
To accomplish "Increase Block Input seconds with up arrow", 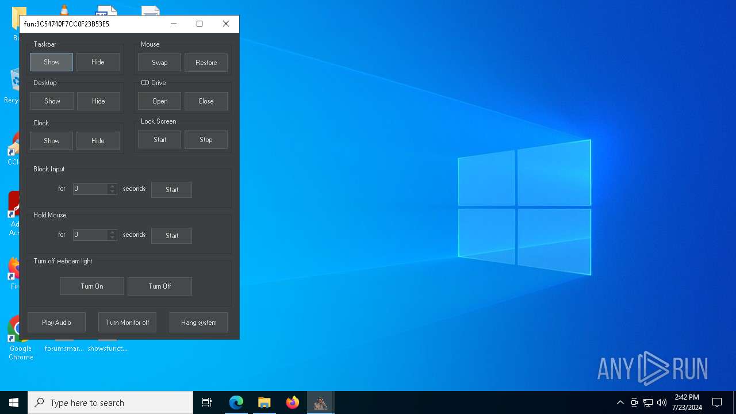I will point(113,186).
